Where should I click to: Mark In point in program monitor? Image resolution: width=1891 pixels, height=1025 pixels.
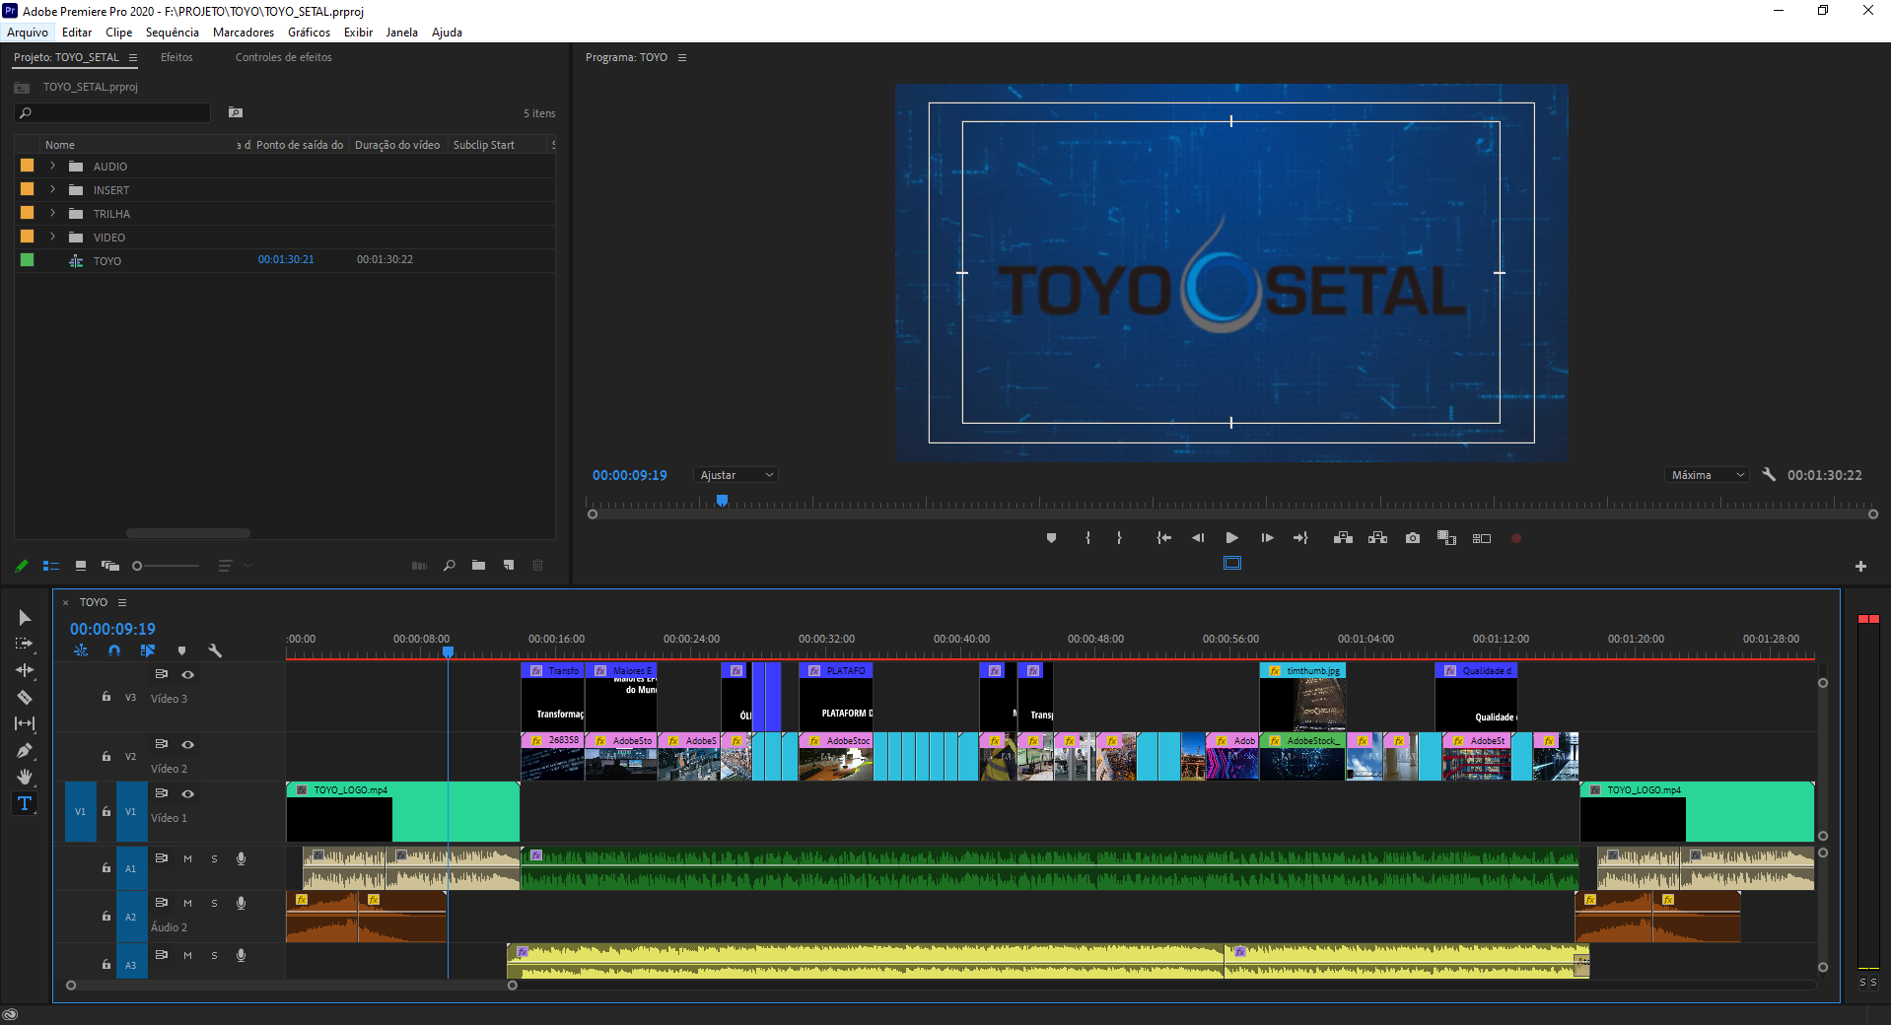[x=1087, y=538]
